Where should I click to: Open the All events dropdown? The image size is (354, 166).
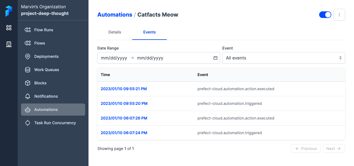pyautogui.click(x=284, y=58)
